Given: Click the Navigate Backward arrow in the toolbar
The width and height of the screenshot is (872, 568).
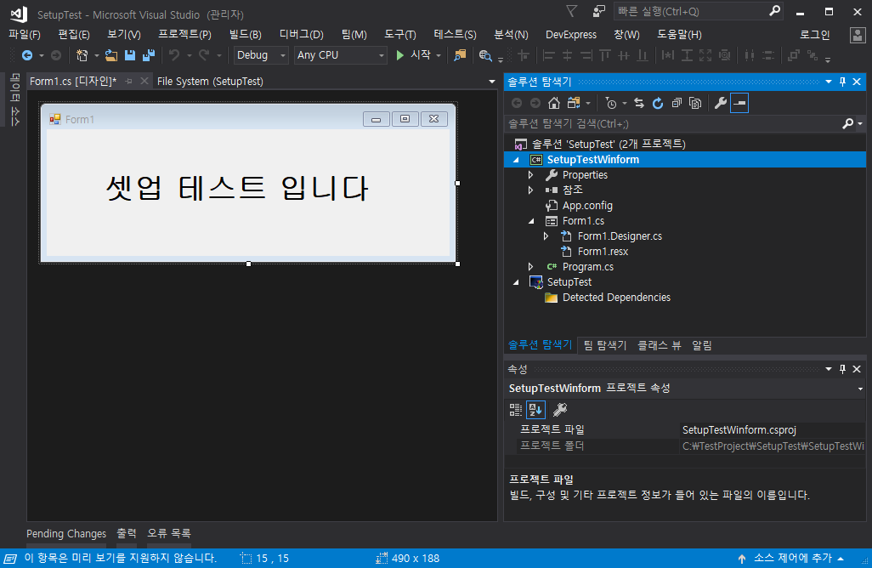Looking at the screenshot, I should [26, 55].
